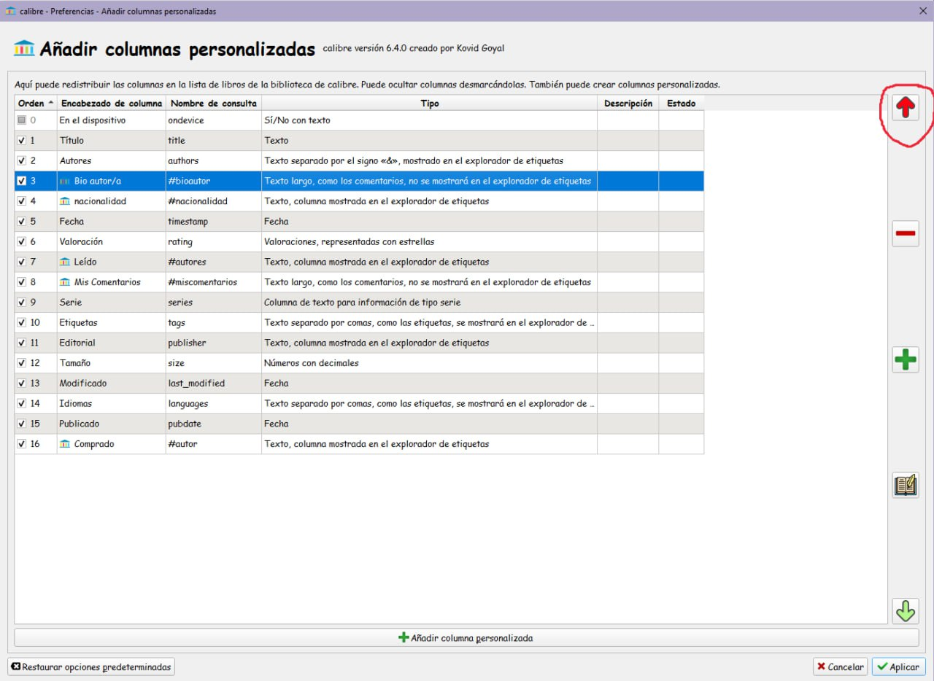
Task: Toggle the En el dispositivo column checkbox
Action: [x=22, y=120]
